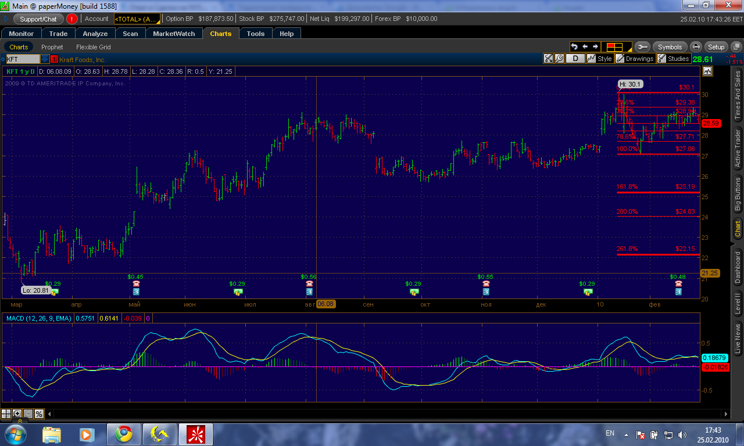The width and height of the screenshot is (744, 446).
Task: Click the blue expand arrow left of Support/Chat
Action: [6, 19]
